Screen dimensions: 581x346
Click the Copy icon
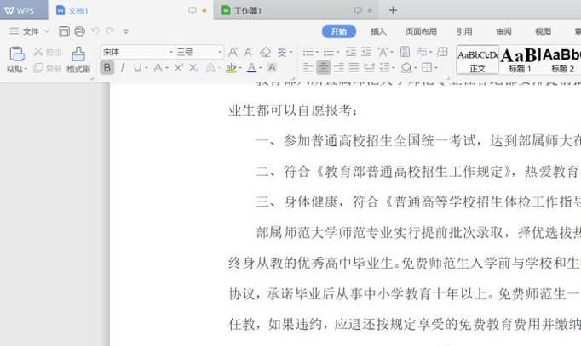[x=38, y=68]
